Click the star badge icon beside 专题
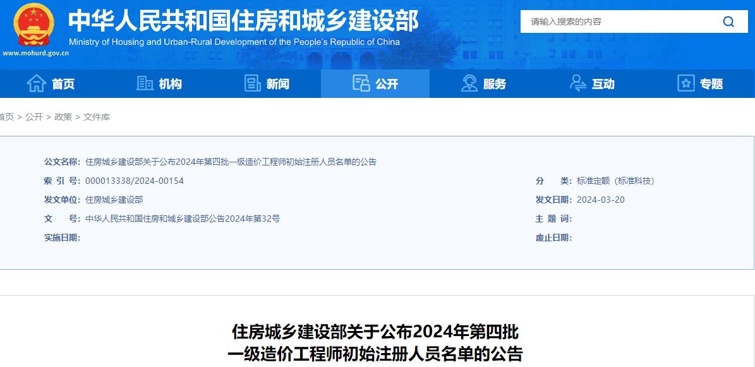Screen dimensions: 755x367 point(686,83)
